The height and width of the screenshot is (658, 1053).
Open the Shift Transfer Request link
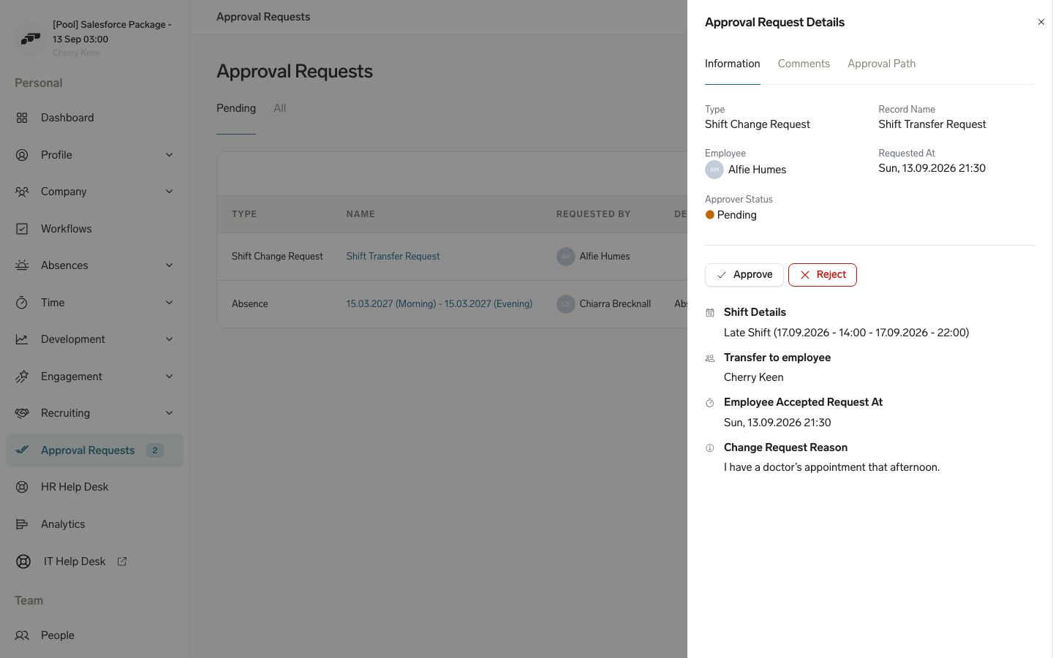pyautogui.click(x=393, y=257)
